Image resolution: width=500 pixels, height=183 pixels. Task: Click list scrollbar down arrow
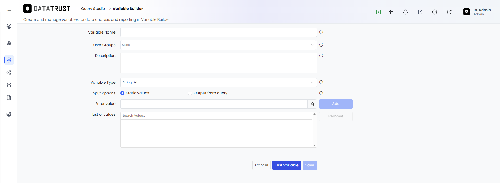314,146
